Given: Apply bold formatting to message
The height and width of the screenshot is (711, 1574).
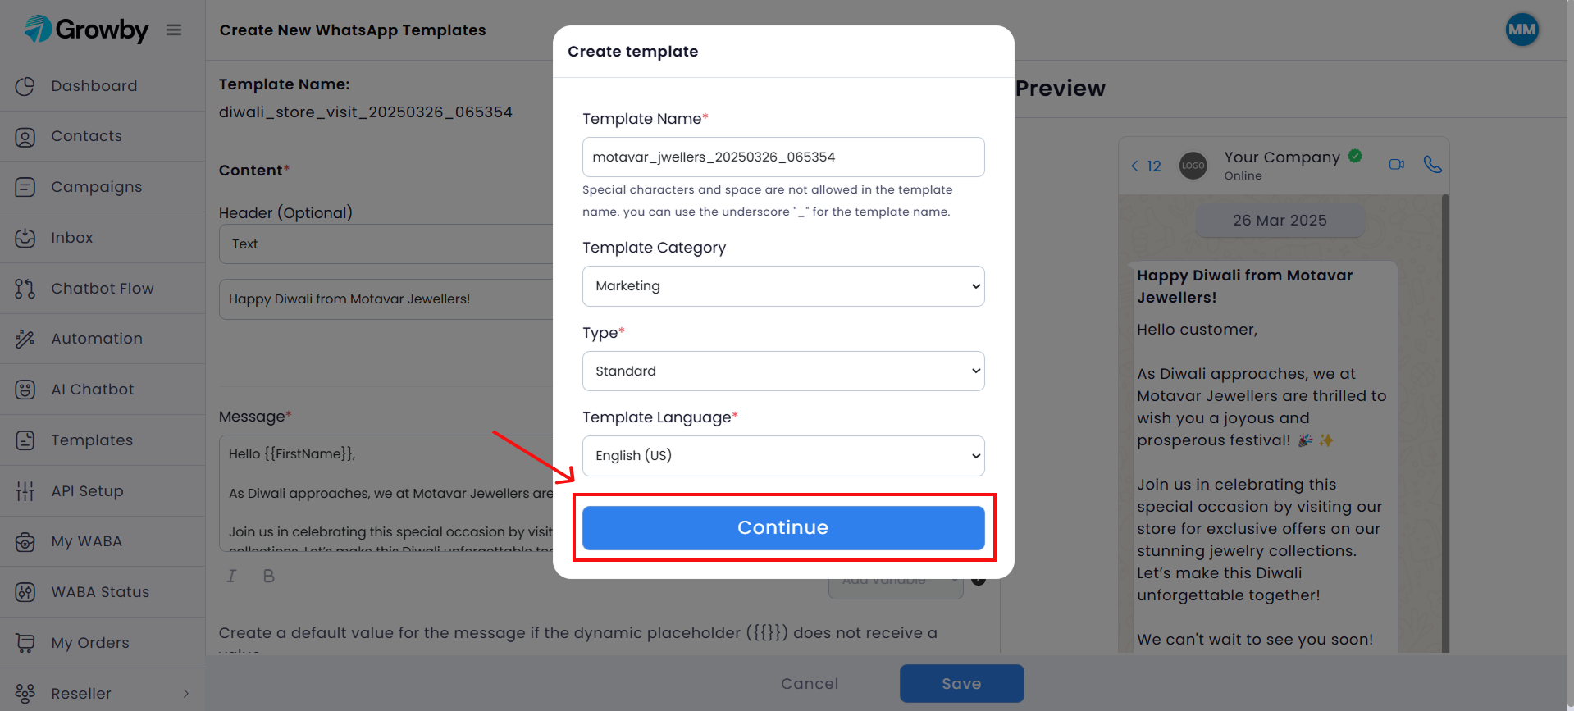Looking at the screenshot, I should (x=268, y=576).
